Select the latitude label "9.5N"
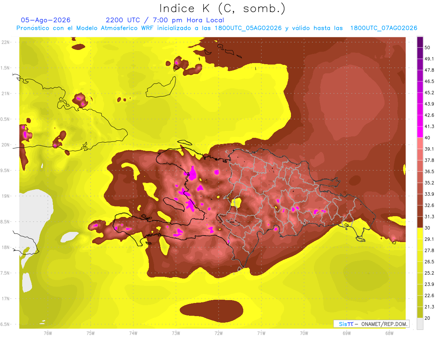This screenshot has width=437, height=338. coord(5,171)
